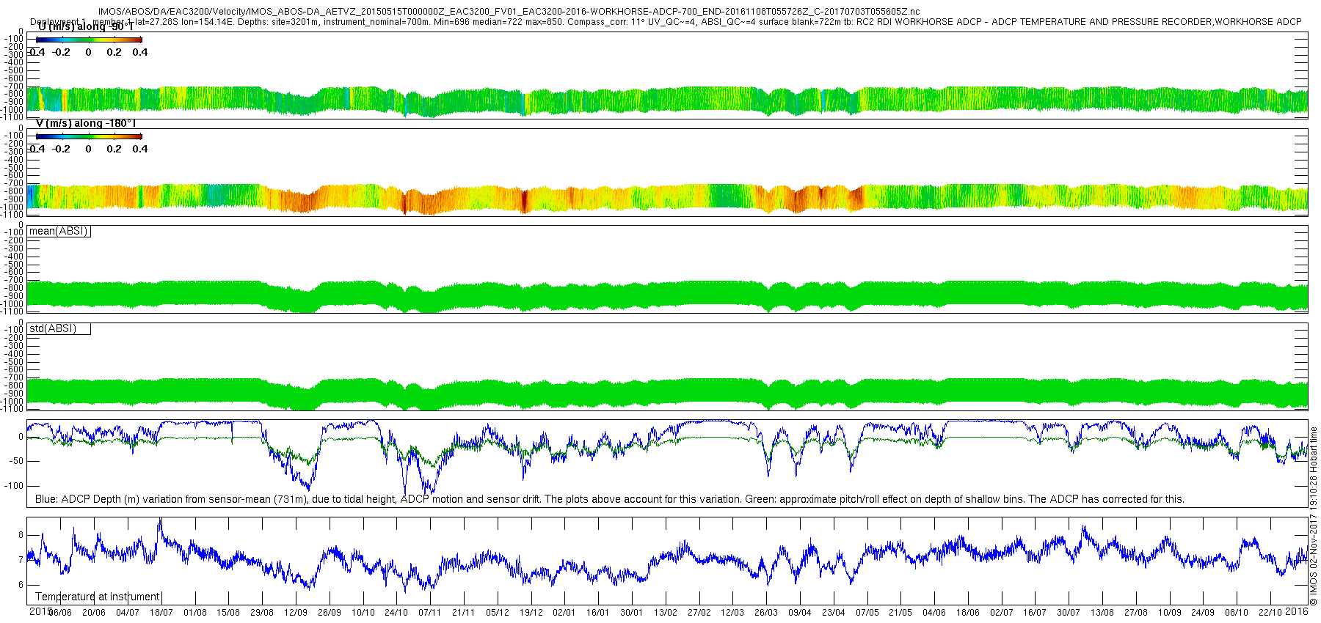Click the -50 tick on depth variation axis
This screenshot has width=1321, height=623.
pyautogui.click(x=15, y=461)
